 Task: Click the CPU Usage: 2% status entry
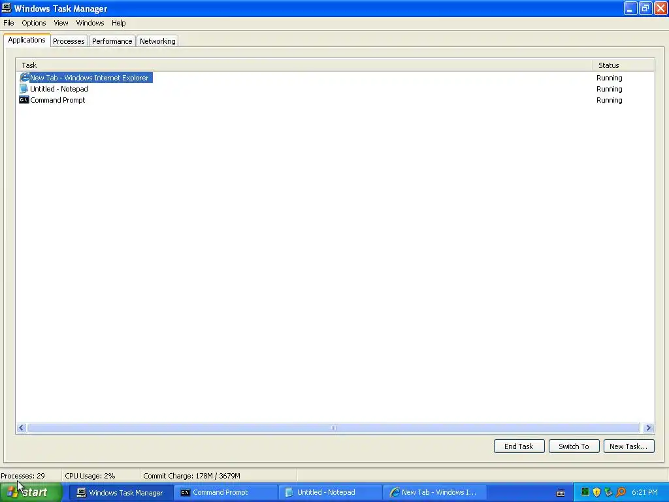click(101, 476)
